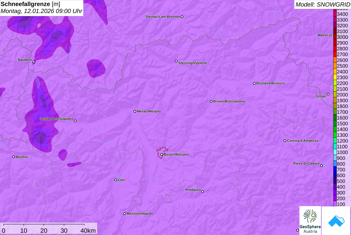Image resolution: width=351 pixels, height=235 pixels.
Task: Click the red 2700 legend color swatch
Action: point(335,54)
